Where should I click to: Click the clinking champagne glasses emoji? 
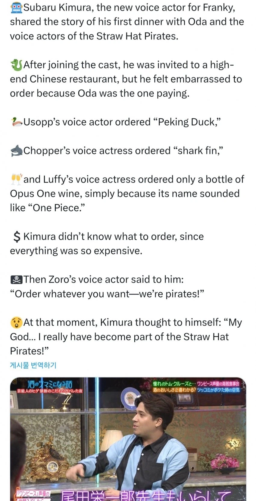16,179
